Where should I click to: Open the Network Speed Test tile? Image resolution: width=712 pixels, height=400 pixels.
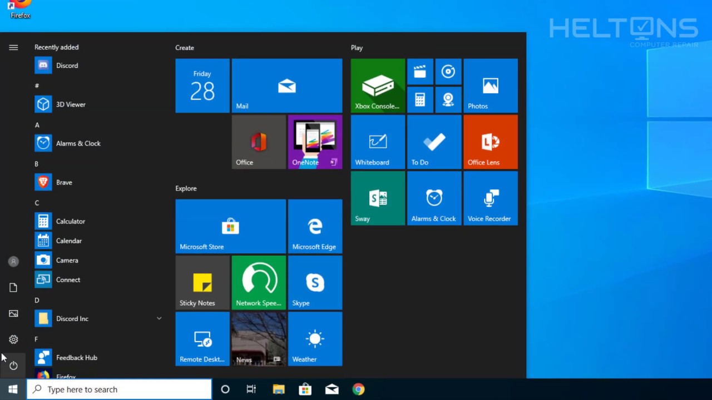point(259,282)
